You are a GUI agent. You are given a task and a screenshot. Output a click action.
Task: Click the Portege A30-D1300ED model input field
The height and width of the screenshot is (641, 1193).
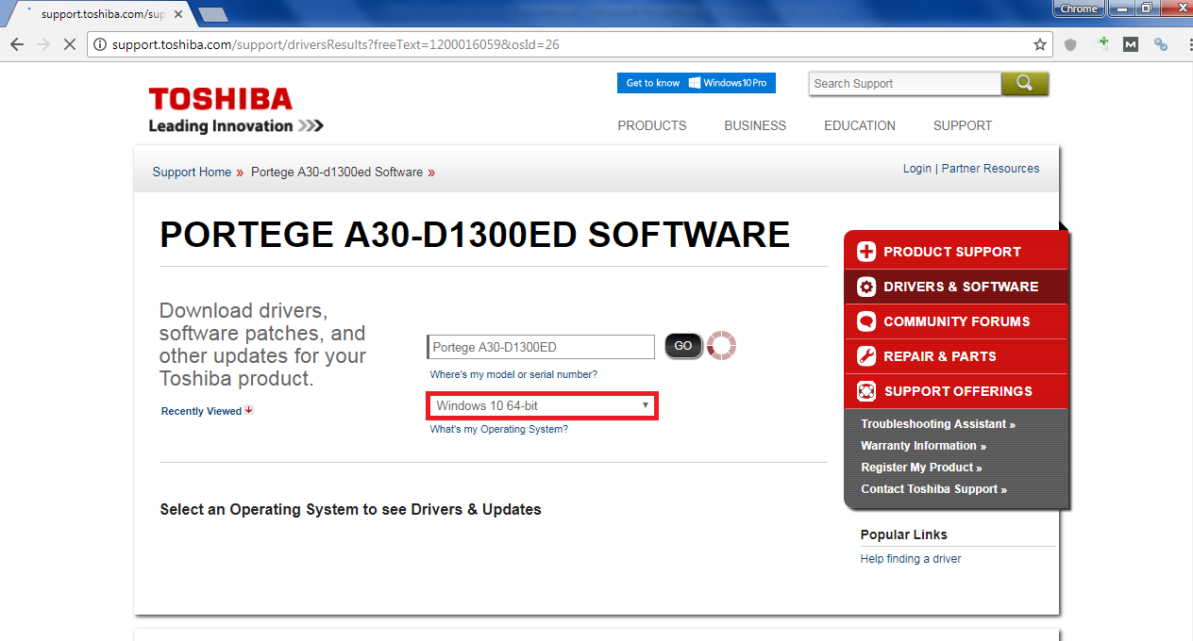[x=541, y=347]
